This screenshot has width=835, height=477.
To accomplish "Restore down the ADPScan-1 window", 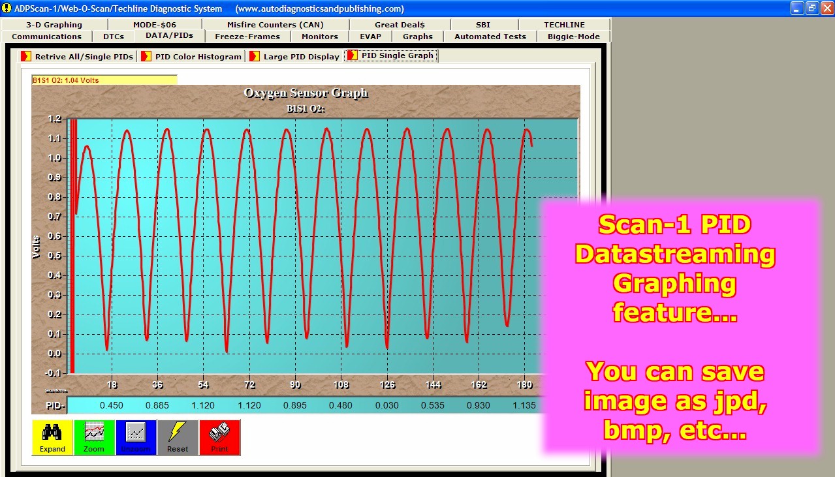I will pyautogui.click(x=812, y=8).
